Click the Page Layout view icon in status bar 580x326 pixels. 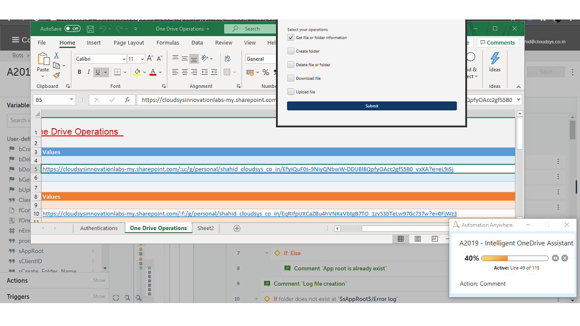[418, 239]
